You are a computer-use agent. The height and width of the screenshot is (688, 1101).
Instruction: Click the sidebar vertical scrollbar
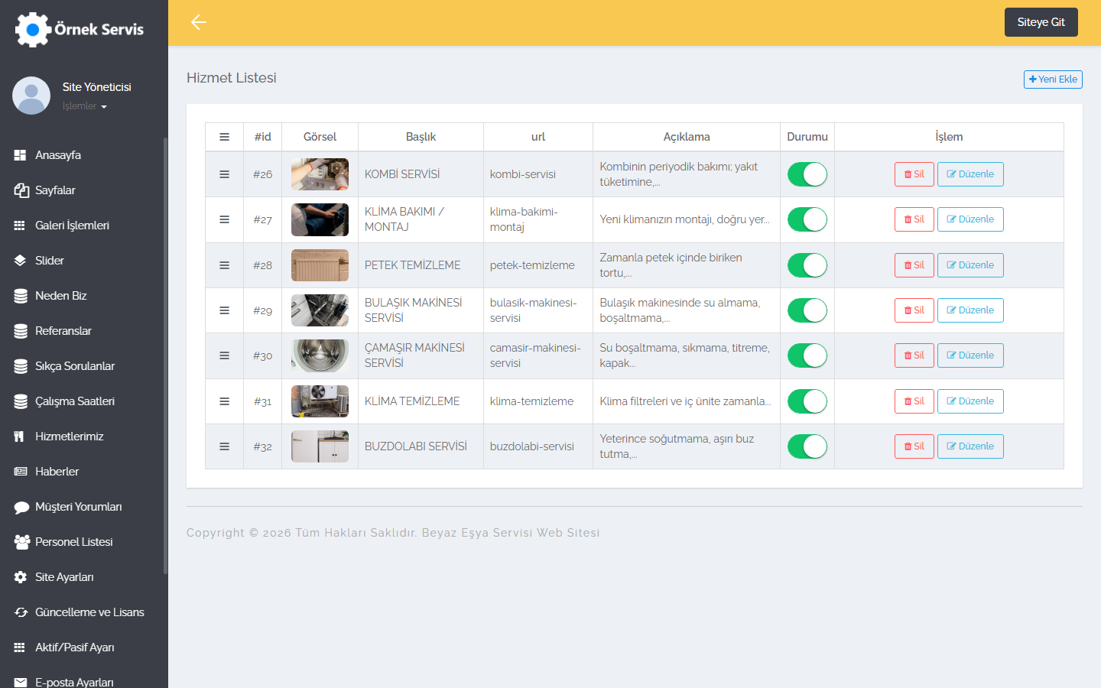coord(165,355)
